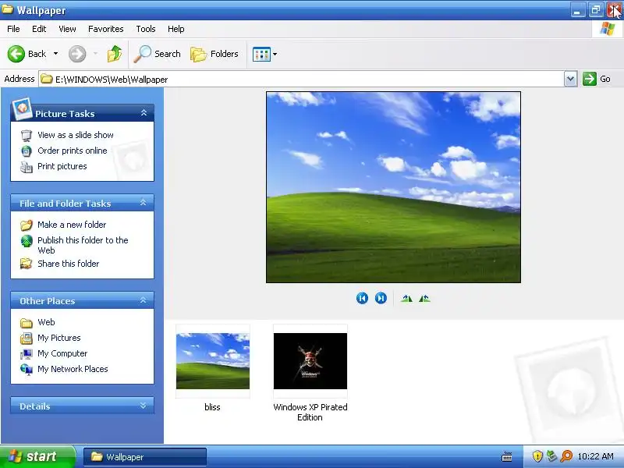Toggle the Folders pane

(214, 54)
